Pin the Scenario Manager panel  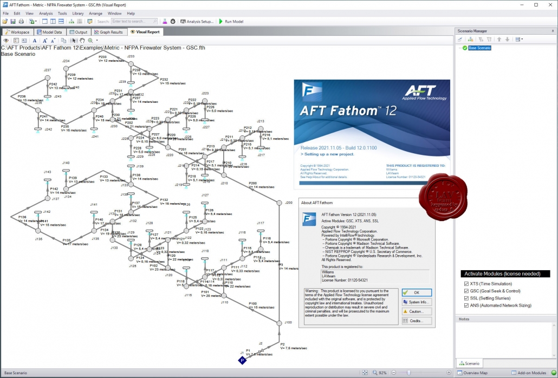point(553,31)
